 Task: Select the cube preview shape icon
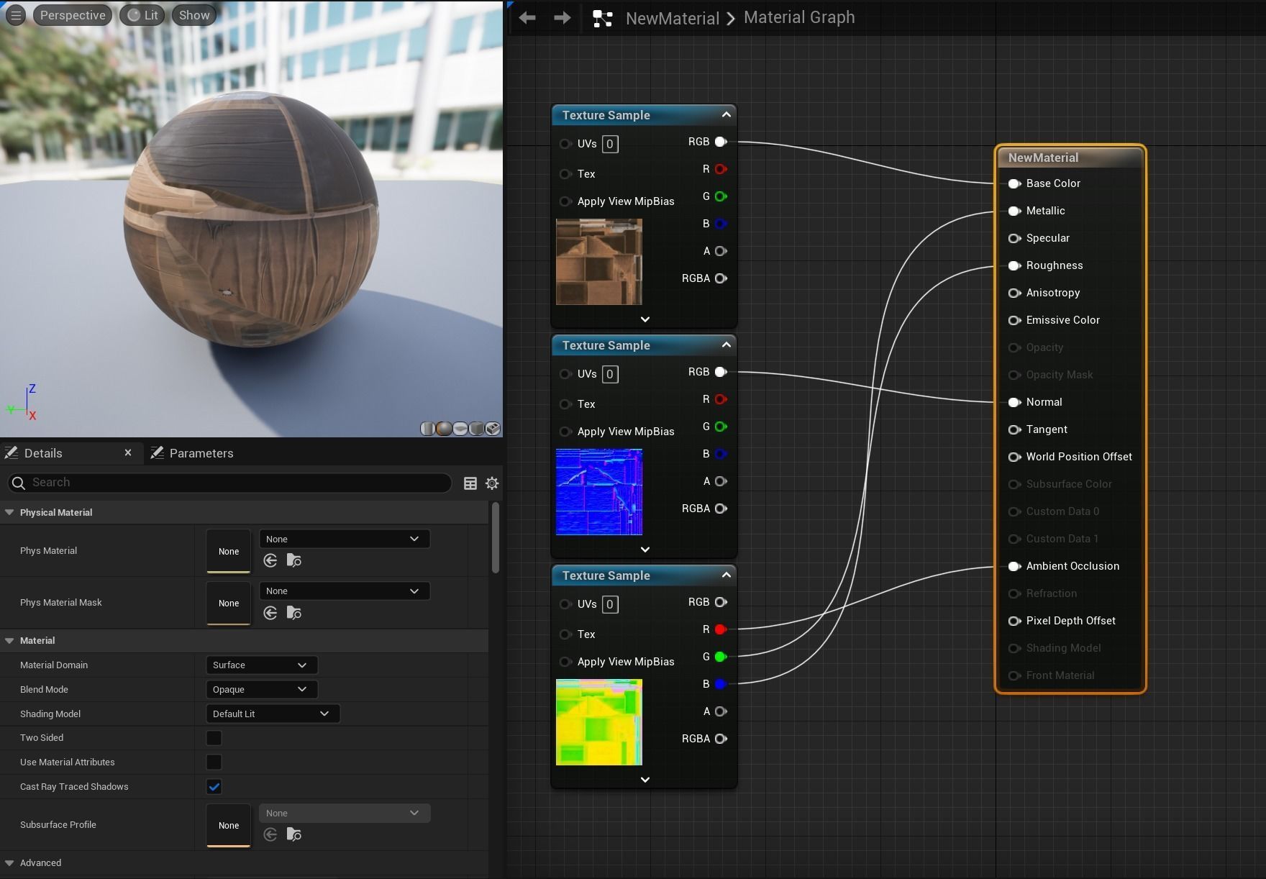[x=476, y=429]
